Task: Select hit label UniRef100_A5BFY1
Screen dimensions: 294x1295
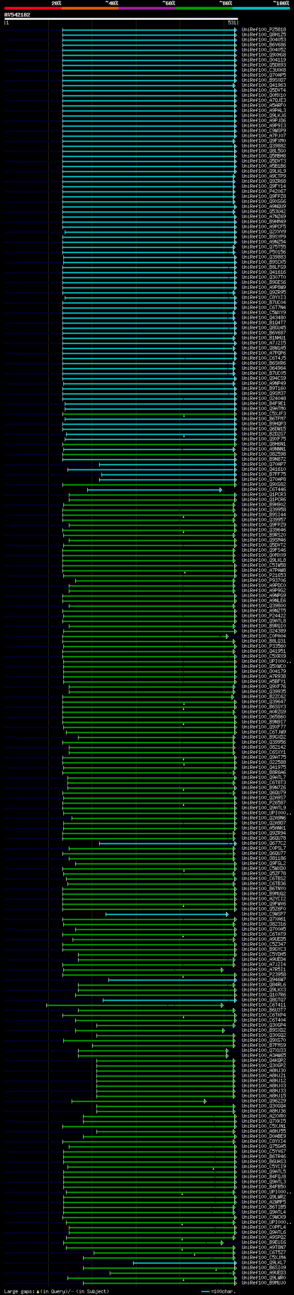Action: tap(264, 682)
